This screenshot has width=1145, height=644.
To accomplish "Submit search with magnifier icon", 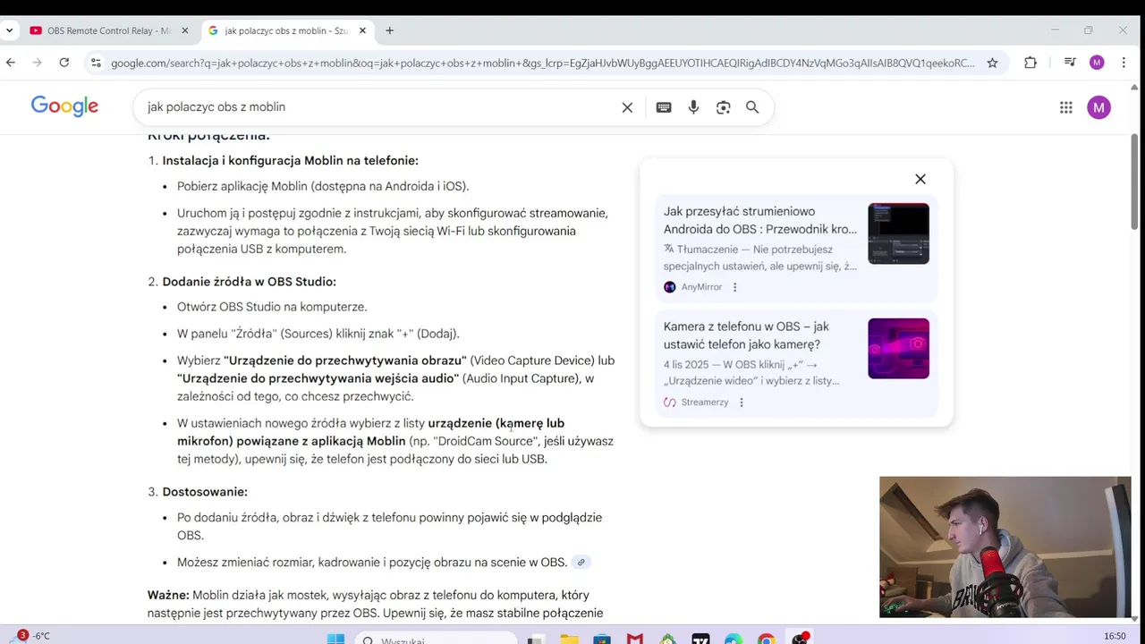I will click(x=752, y=107).
